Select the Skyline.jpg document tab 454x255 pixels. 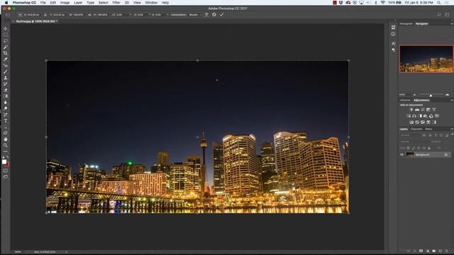click(x=36, y=21)
